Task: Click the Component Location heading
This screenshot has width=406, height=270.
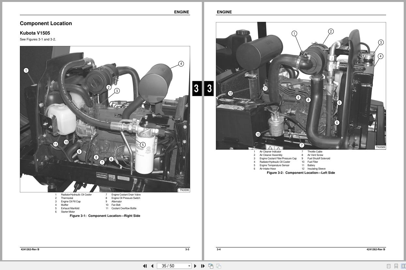Action: tap(46, 23)
